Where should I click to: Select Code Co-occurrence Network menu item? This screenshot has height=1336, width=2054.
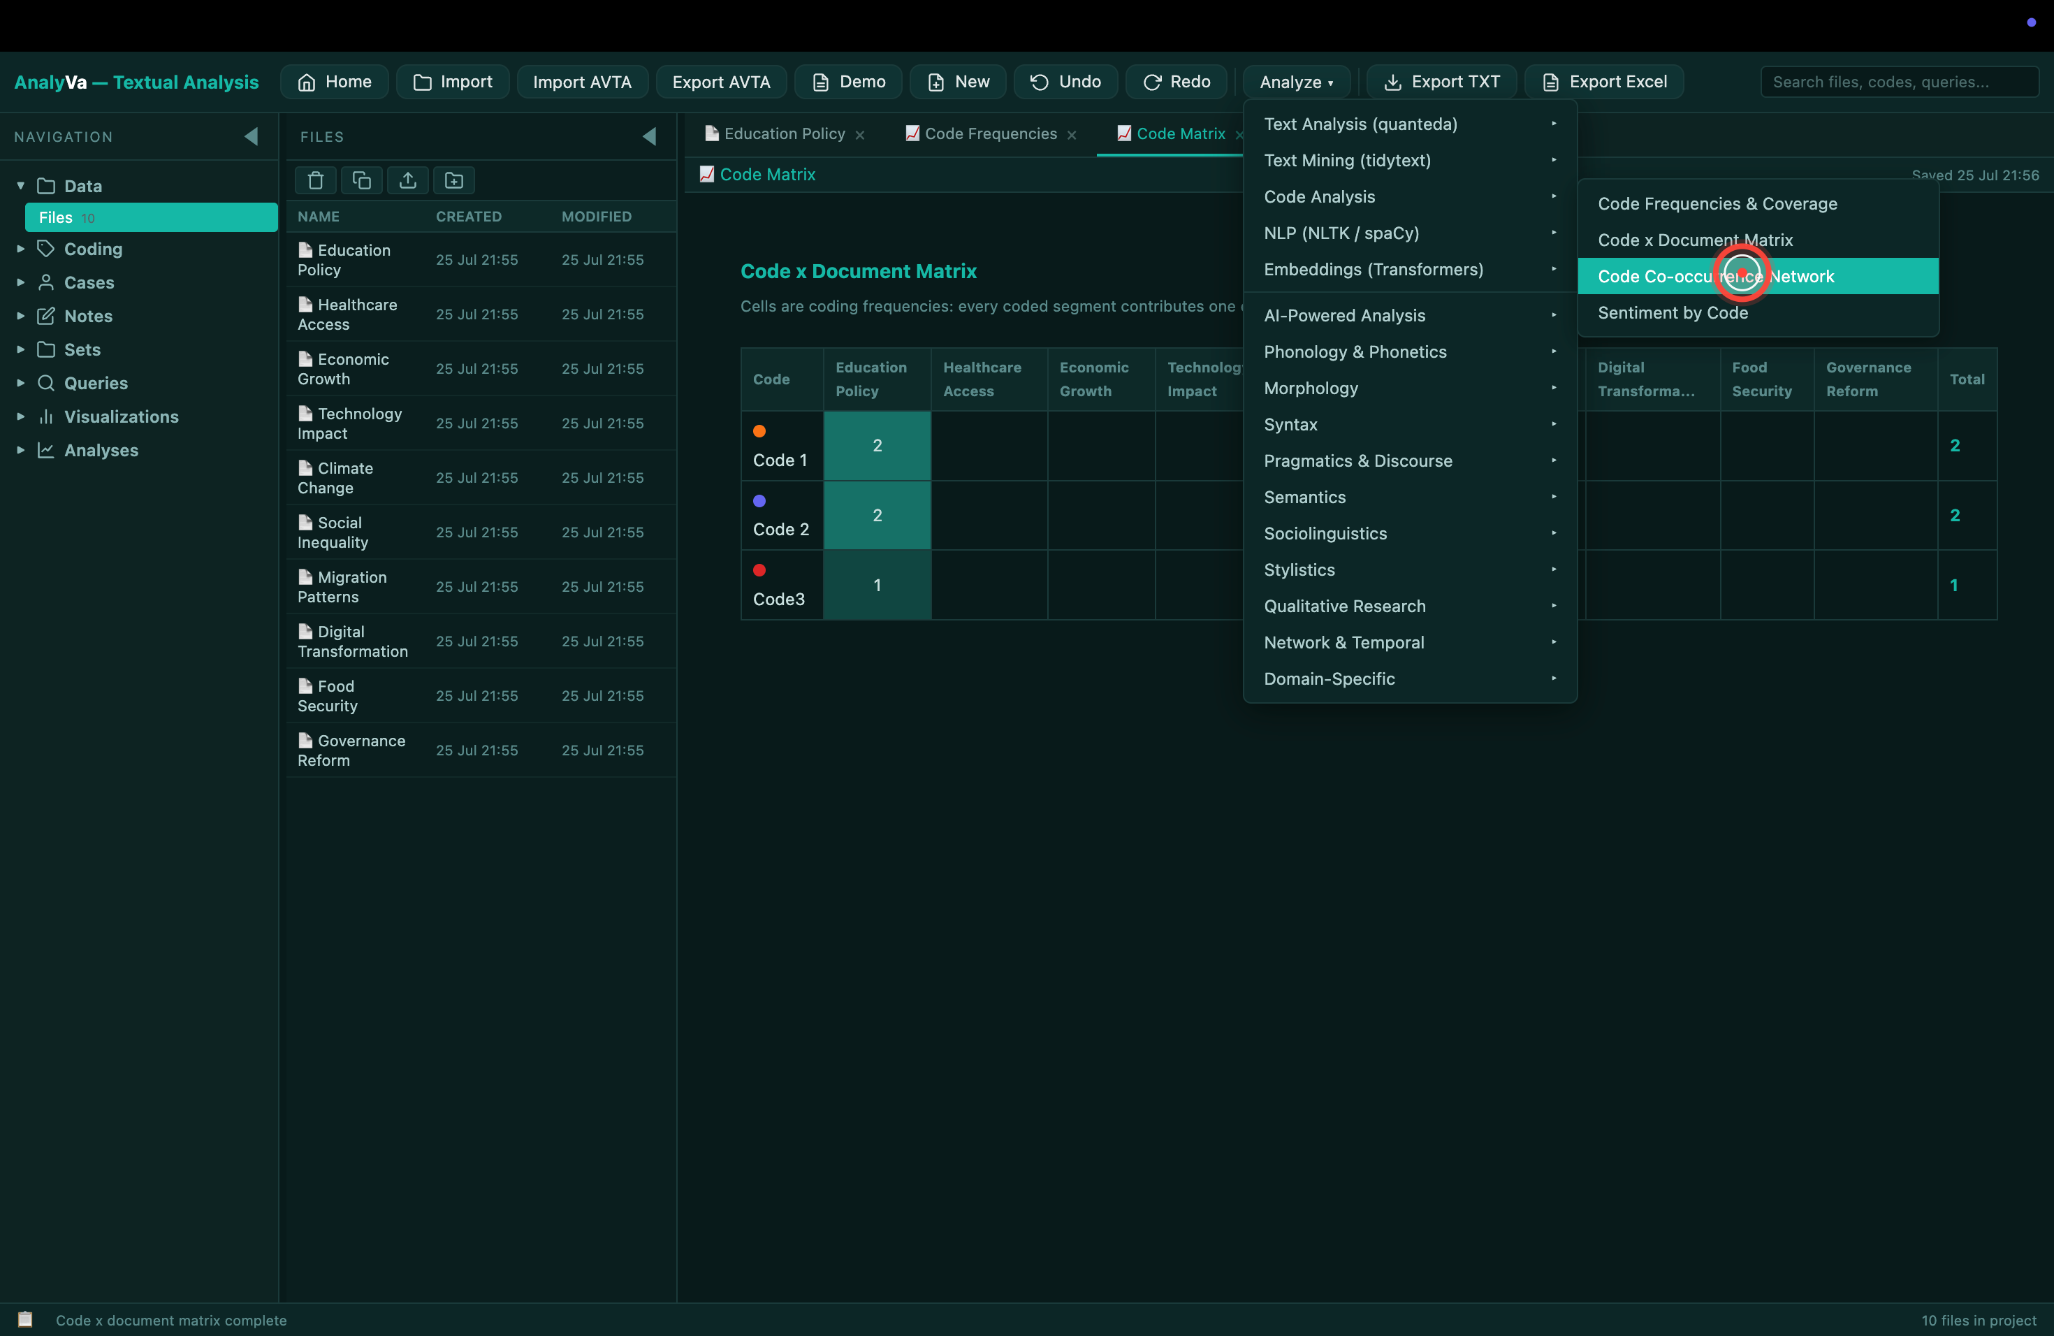(x=1758, y=276)
